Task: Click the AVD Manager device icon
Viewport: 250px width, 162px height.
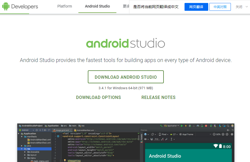Action: (215, 126)
